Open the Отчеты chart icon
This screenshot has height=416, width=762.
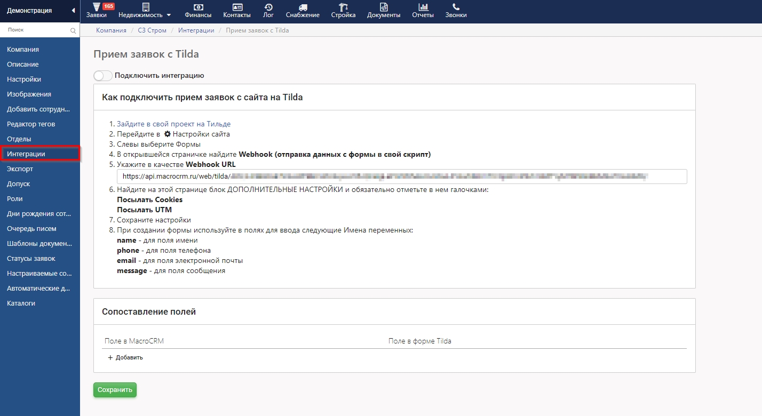tap(423, 7)
